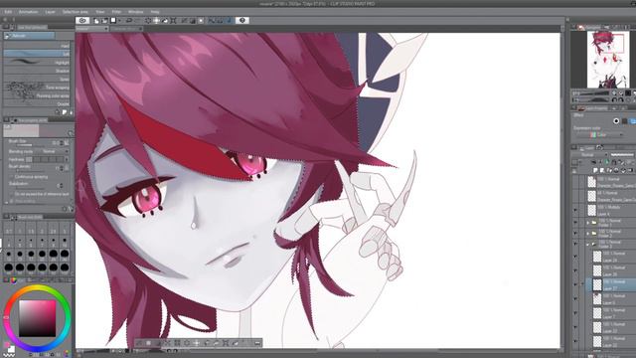This screenshot has width=636, height=358.
Task: Click the Clear icon in command bar
Action: [x=148, y=20]
